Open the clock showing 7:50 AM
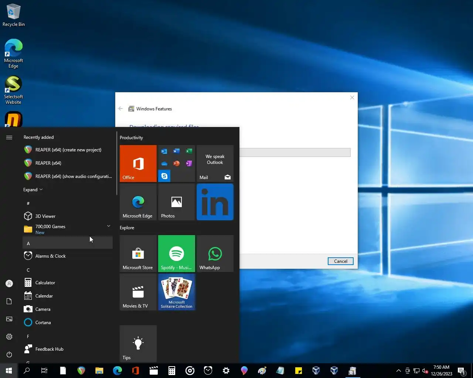Screen dimensions: 473x378 click(442, 371)
